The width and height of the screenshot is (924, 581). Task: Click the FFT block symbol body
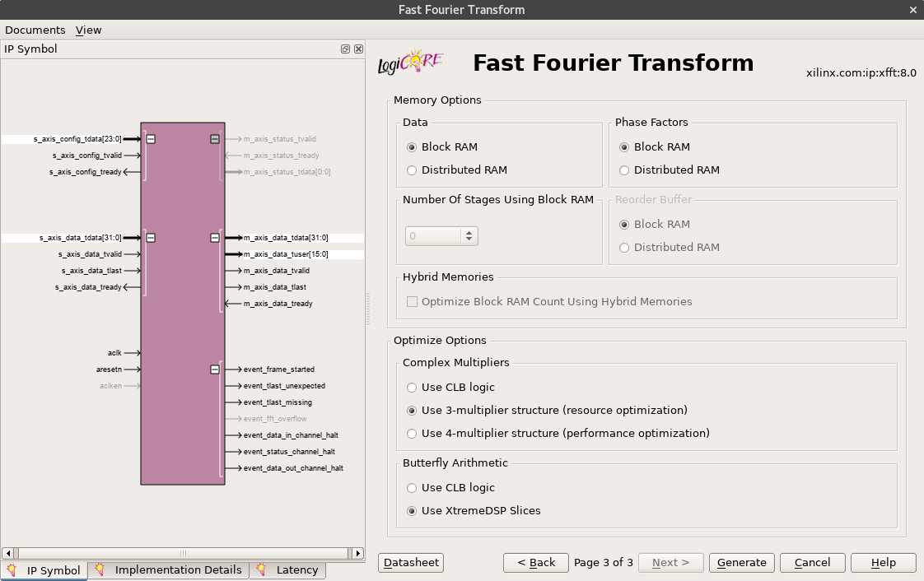pos(183,304)
